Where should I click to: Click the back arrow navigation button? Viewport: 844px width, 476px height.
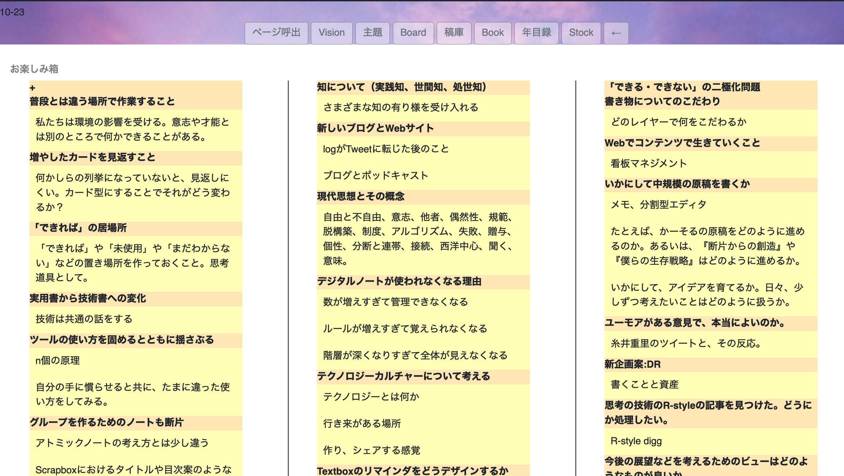616,33
